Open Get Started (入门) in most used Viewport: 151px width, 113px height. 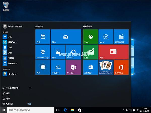[x=17, y=37]
